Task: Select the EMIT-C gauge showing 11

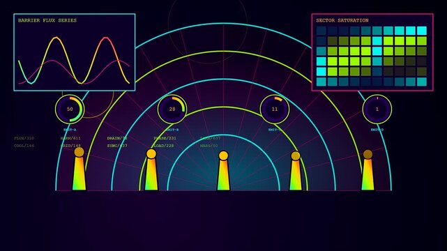Action: [x=275, y=109]
